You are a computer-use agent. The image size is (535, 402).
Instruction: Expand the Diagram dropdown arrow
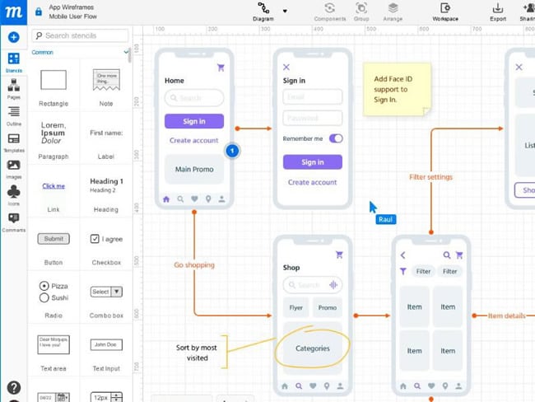pos(285,11)
